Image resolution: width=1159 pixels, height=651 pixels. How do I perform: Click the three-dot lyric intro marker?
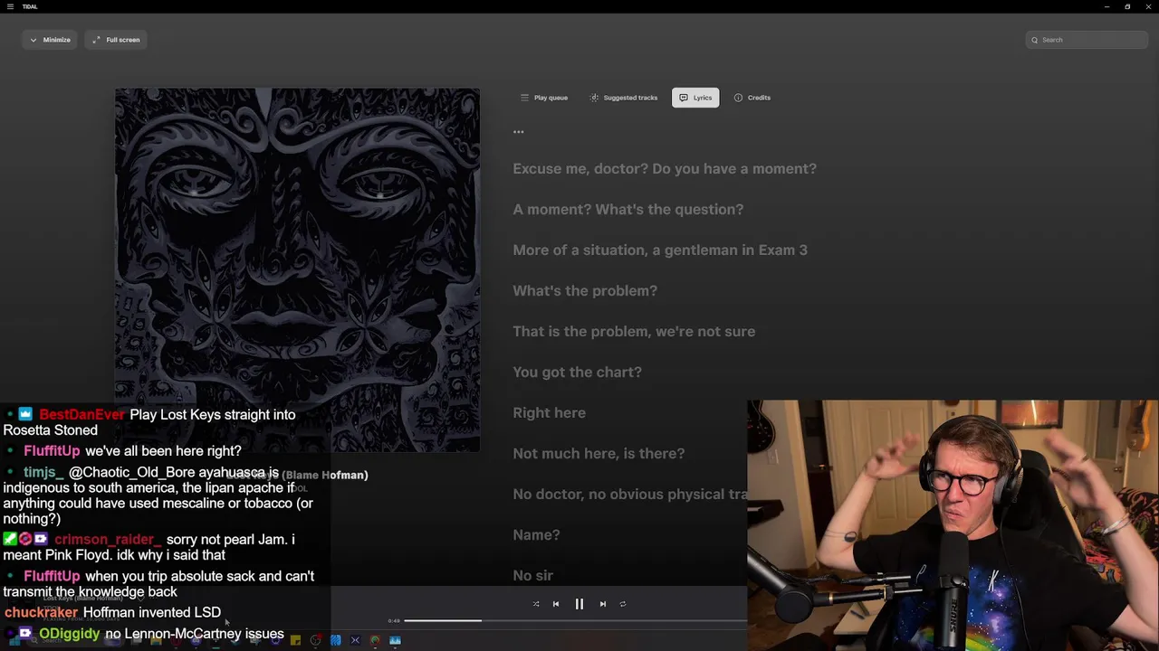click(518, 132)
